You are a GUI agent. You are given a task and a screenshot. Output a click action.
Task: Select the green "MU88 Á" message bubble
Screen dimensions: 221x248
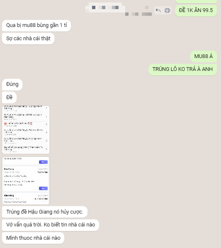pos(204,56)
